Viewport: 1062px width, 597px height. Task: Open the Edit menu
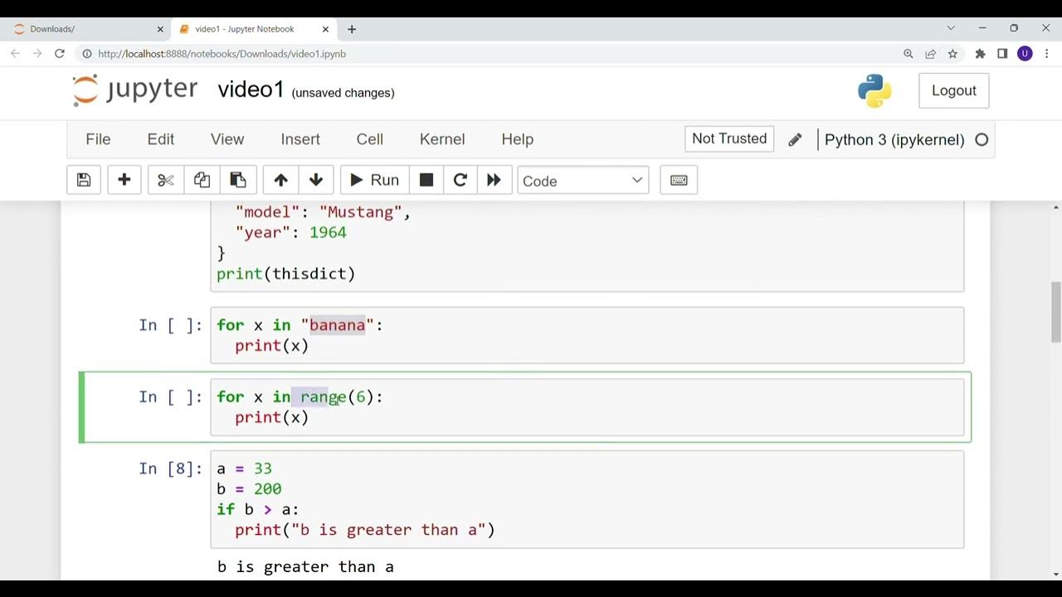(161, 139)
